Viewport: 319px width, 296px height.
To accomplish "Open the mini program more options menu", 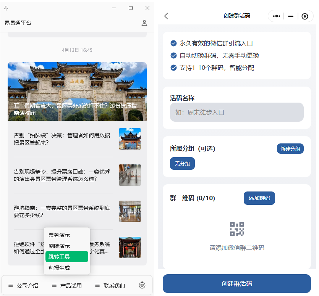I will (277, 16).
